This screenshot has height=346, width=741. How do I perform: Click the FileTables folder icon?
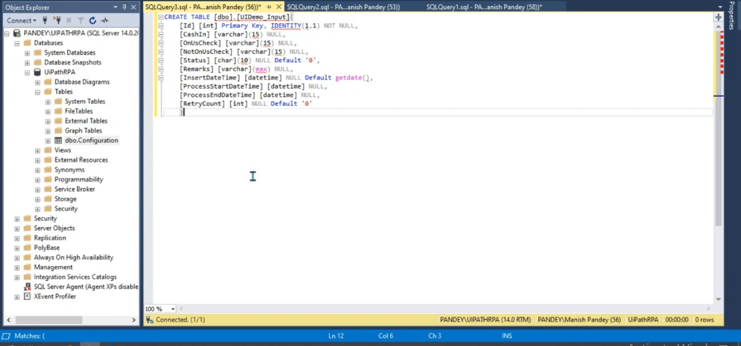click(x=58, y=111)
